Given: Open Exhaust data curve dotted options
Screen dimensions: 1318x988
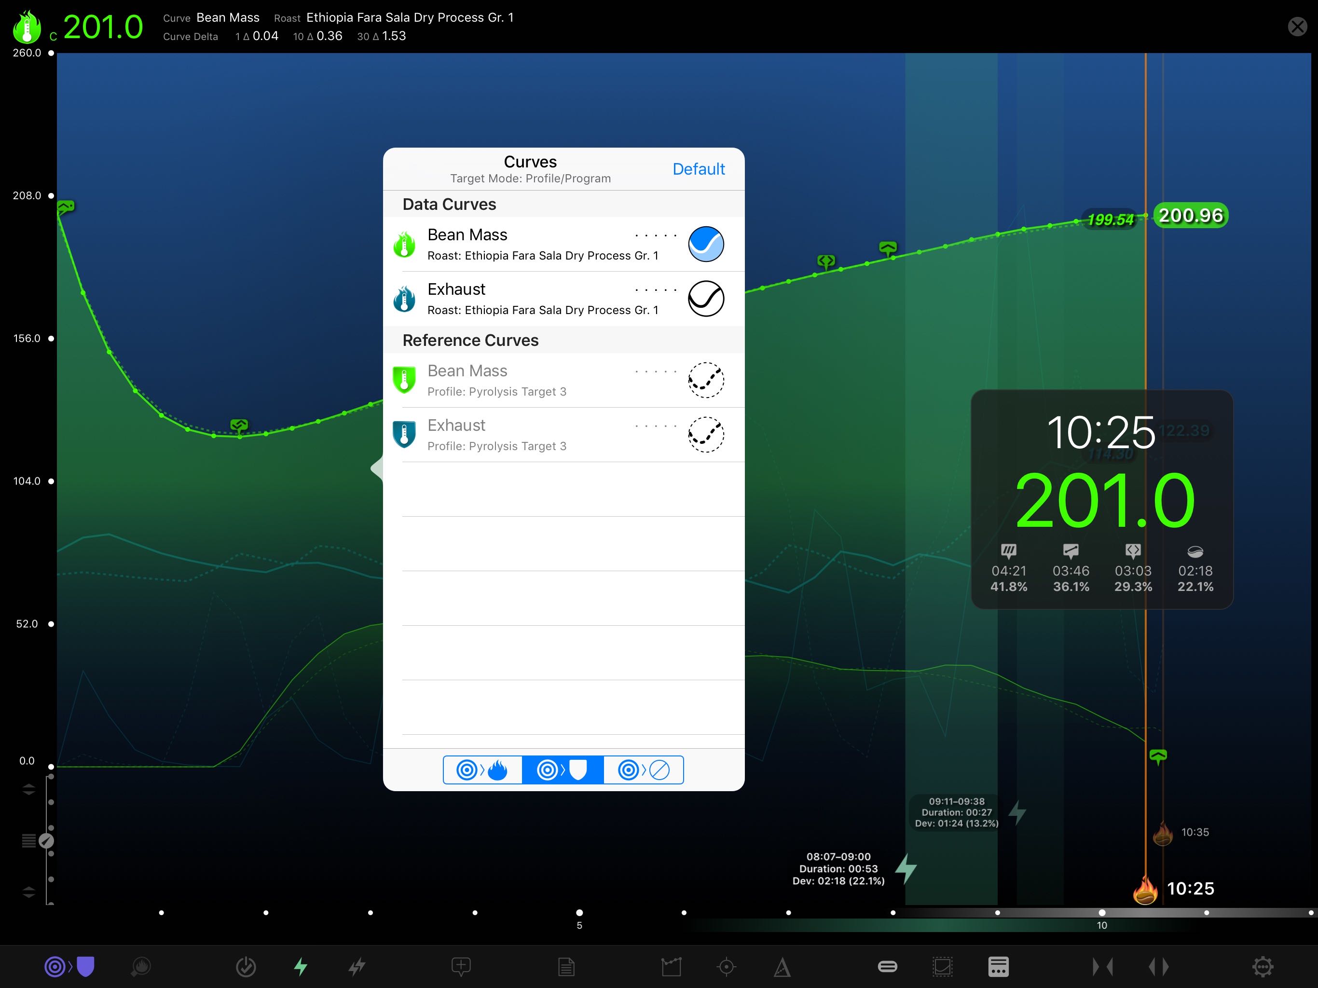Looking at the screenshot, I should pyautogui.click(x=656, y=290).
